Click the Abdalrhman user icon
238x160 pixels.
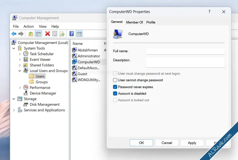pos(74,50)
